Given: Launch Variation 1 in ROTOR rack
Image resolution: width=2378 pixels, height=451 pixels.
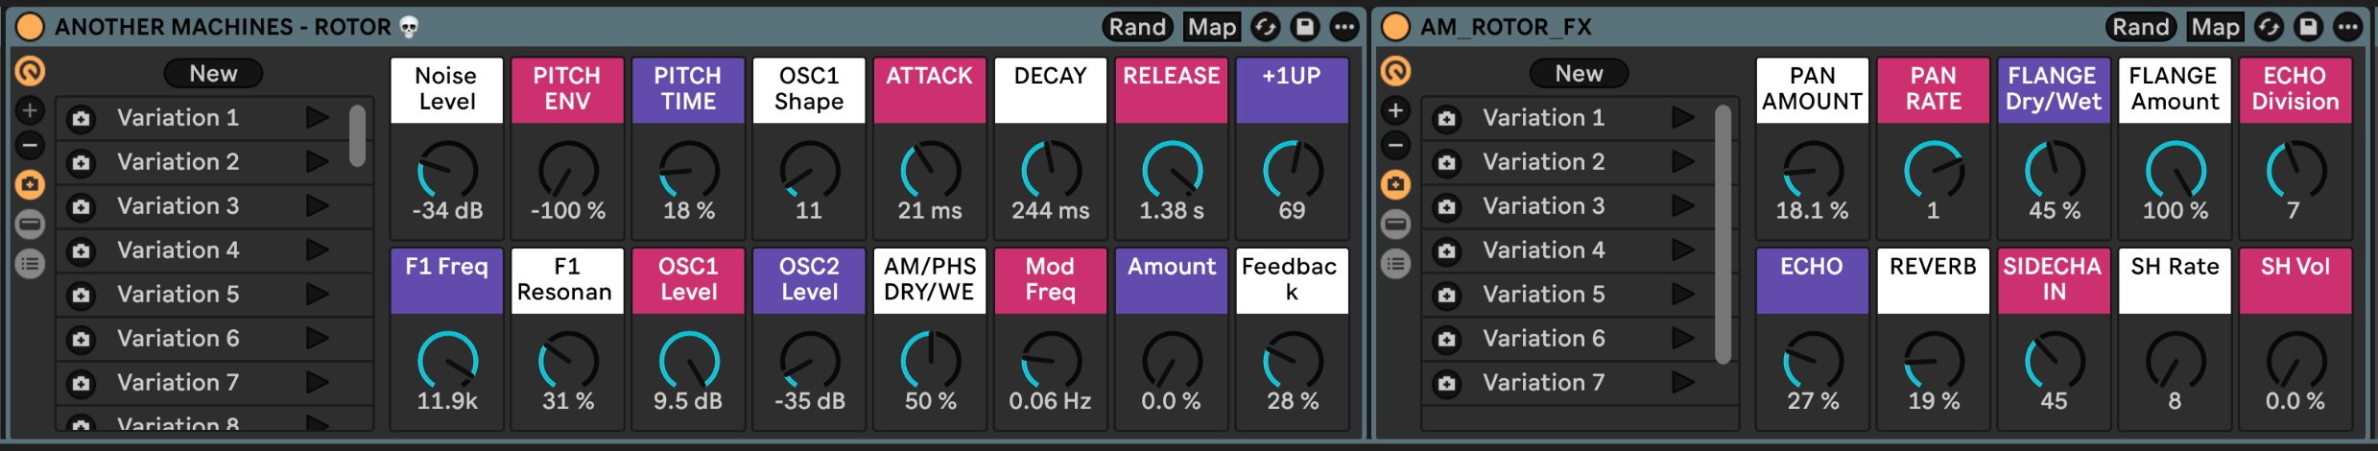Looking at the screenshot, I should click(x=317, y=118).
